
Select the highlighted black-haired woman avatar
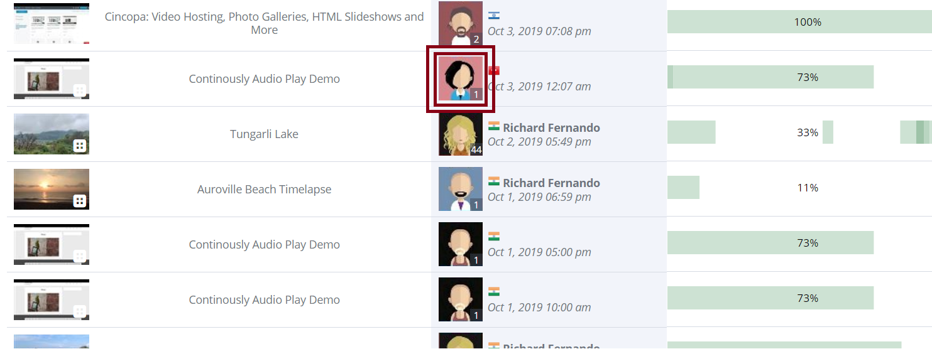[461, 78]
